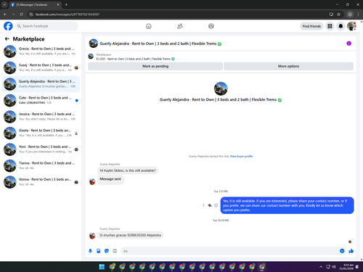Click the 'Message sent' bubble
363x272 pixels.
[110, 179]
